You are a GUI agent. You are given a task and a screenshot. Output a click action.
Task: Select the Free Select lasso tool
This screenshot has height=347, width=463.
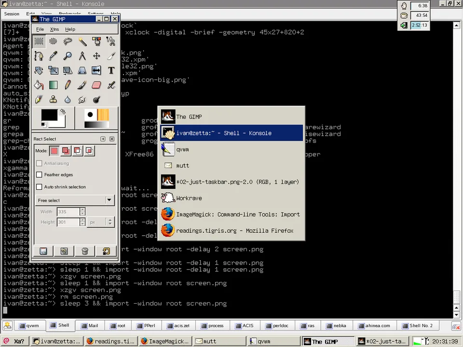click(x=68, y=41)
